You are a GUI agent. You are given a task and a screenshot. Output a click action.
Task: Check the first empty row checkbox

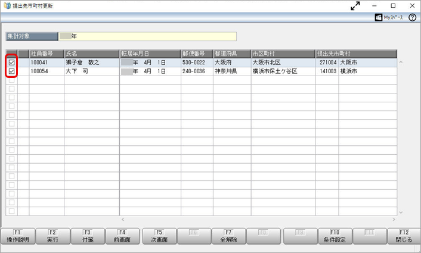tap(11, 80)
